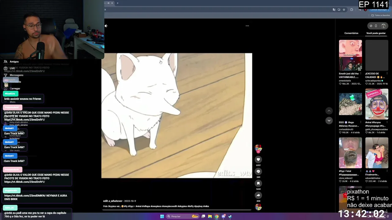Open the edit.s_whatever author name
Screen dimensions: 392x220
click(x=113, y=201)
